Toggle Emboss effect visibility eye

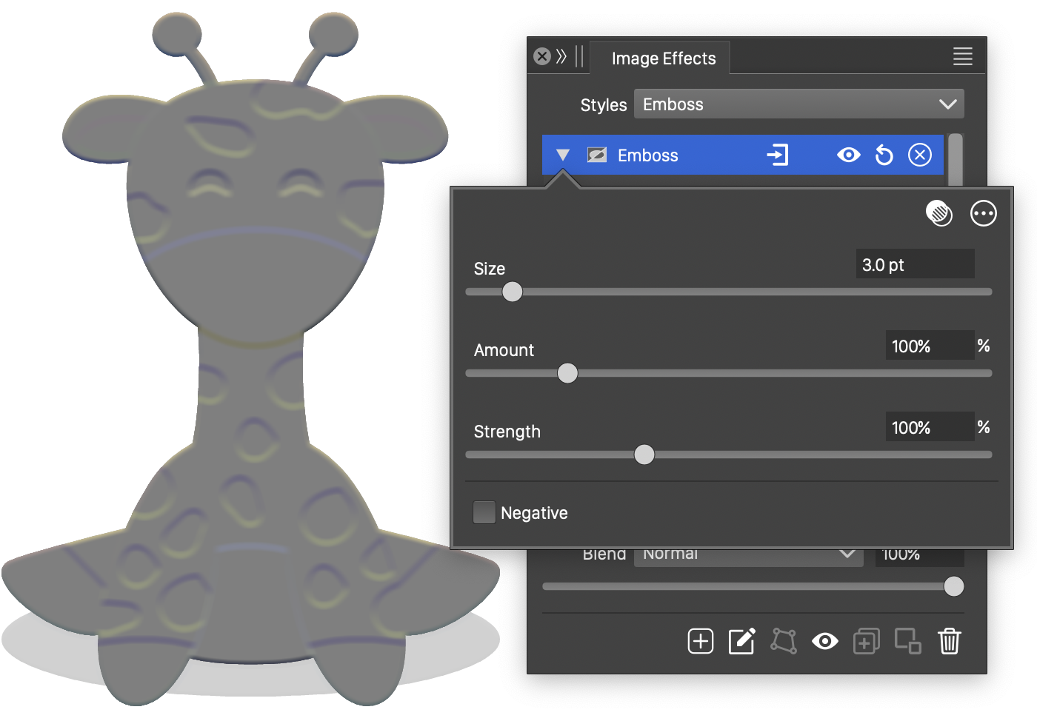click(848, 155)
